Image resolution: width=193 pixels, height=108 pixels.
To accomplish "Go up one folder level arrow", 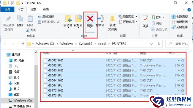I will [x=23, y=44].
